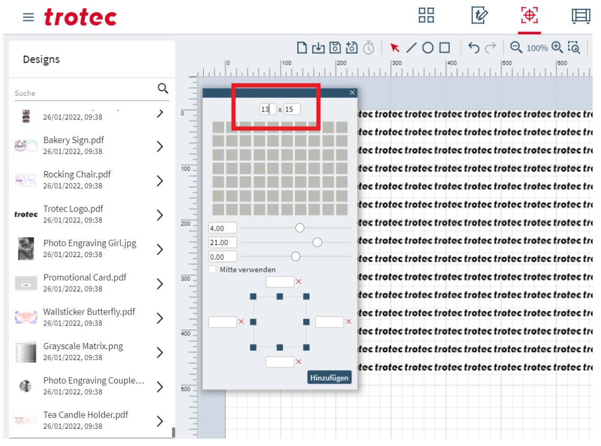Switch to the dashboard grid tab
This screenshot has height=446, width=601.
(x=427, y=16)
